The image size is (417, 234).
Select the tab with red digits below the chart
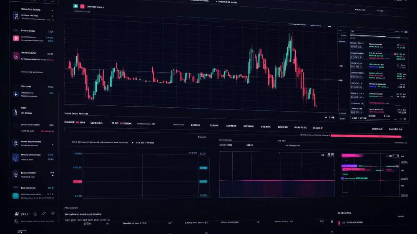pyautogui.click(x=121, y=123)
